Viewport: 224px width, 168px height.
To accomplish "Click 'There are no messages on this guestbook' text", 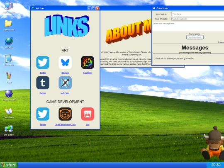I will (x=174, y=58).
